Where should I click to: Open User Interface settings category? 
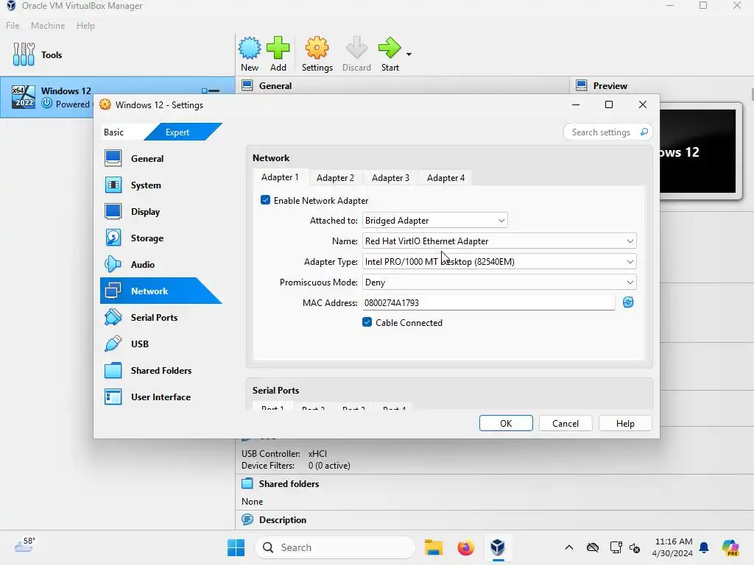pos(161,397)
